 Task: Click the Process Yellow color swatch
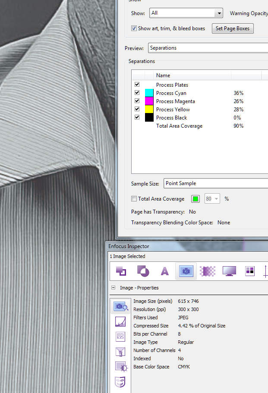149,109
